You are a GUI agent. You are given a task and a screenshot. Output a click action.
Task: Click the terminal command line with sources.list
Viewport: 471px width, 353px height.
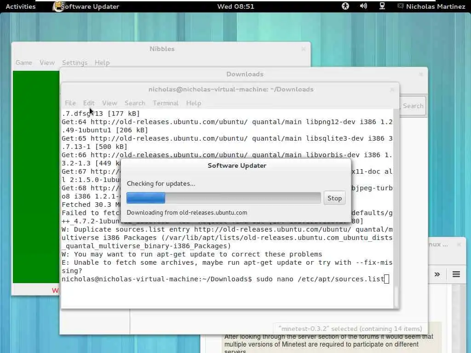[225, 279]
